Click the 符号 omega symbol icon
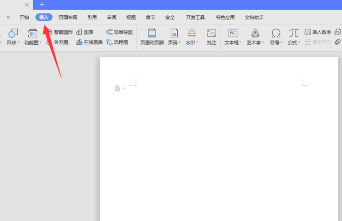The width and height of the screenshot is (342, 221). tap(276, 34)
